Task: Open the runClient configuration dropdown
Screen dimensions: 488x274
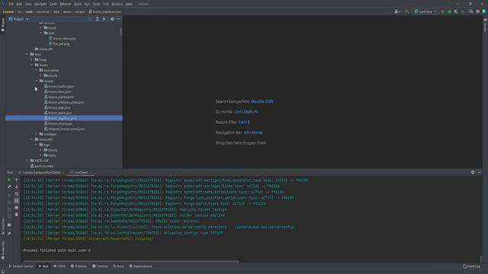Action: (x=425, y=11)
